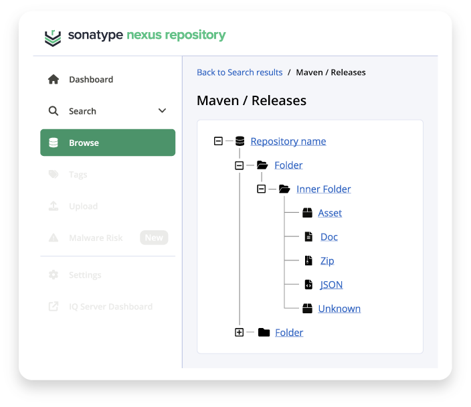Open IQ Server Dashboard external link
Viewport: 471px width, 407px height.
pyautogui.click(x=110, y=307)
